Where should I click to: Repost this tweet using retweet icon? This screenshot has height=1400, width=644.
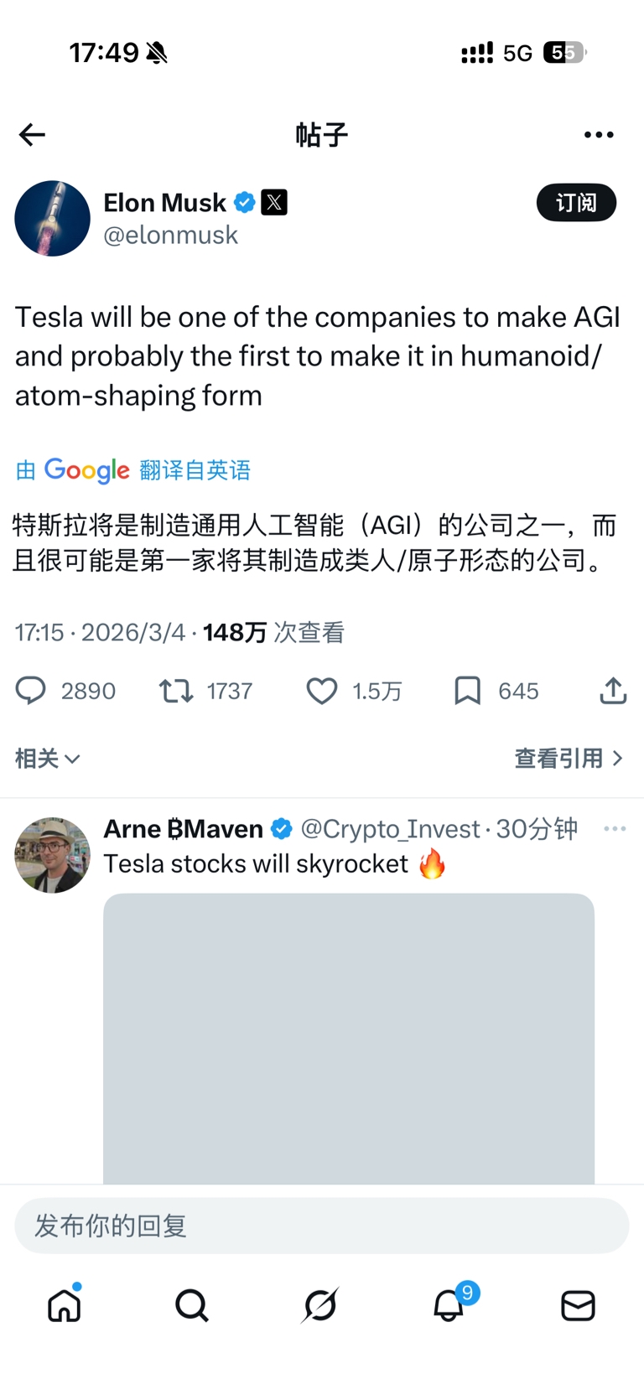pyautogui.click(x=176, y=691)
